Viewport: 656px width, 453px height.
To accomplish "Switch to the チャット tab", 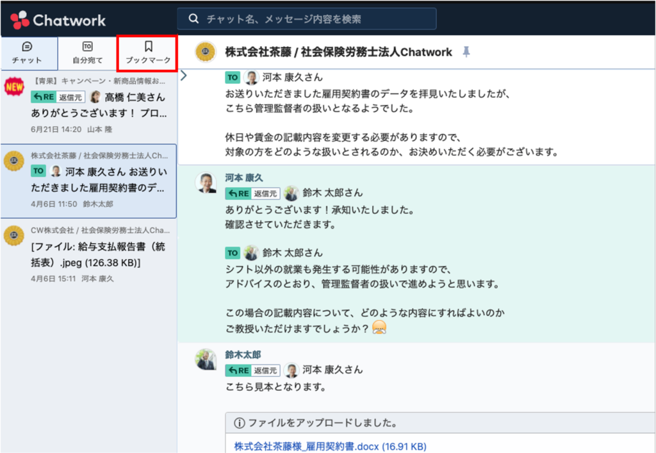I will pyautogui.click(x=29, y=53).
